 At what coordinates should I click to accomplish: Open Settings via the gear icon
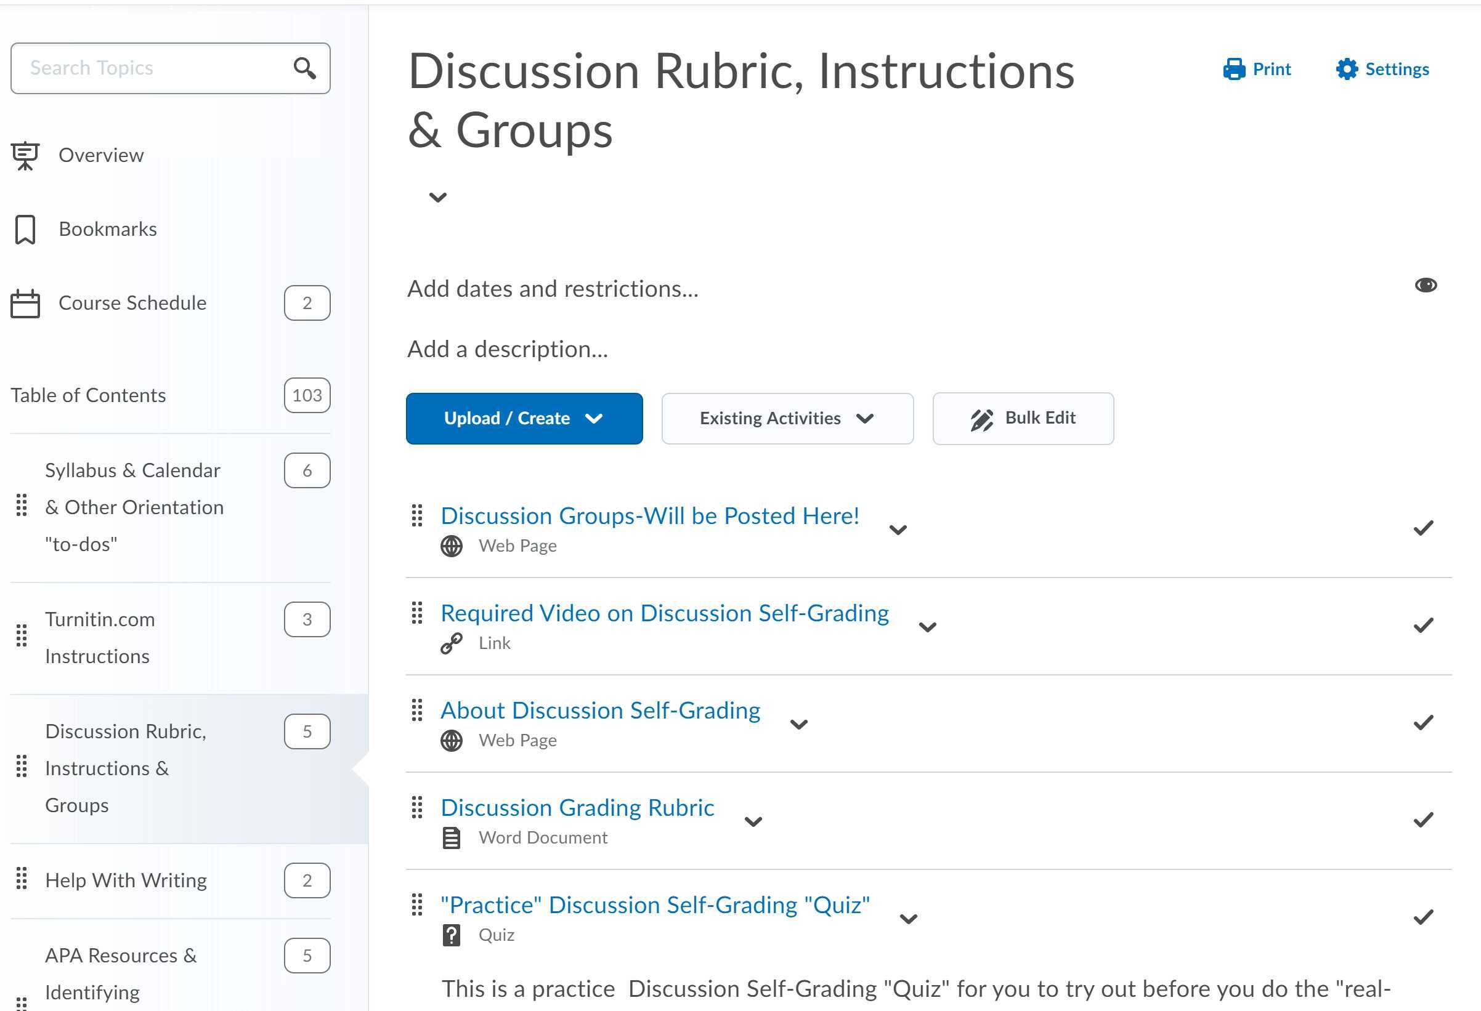(1346, 69)
